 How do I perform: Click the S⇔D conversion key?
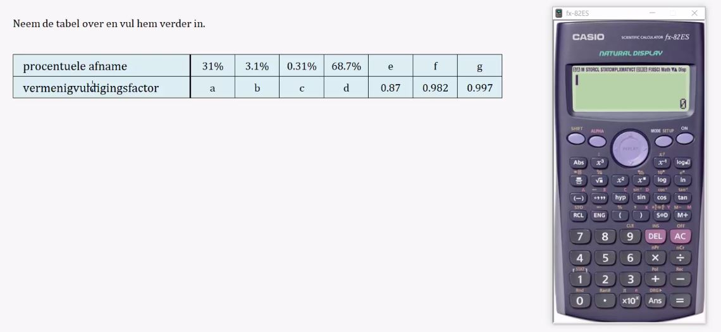pos(662,215)
